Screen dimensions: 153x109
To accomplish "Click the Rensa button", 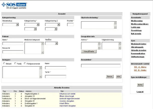I will (110, 76).
